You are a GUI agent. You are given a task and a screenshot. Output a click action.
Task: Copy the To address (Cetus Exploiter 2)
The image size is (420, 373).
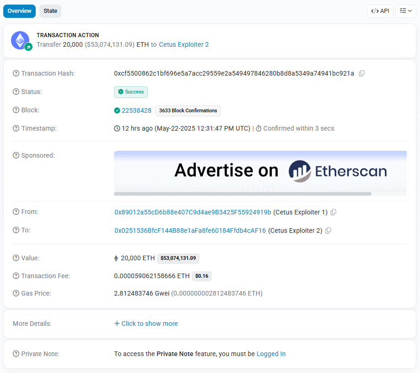328,230
